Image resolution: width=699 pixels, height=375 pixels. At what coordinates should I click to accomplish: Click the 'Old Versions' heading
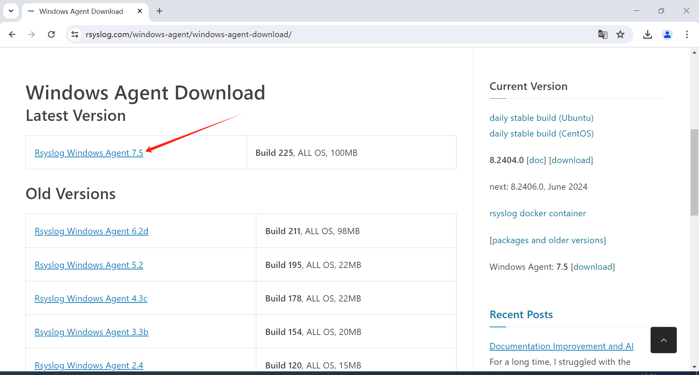coord(71,194)
